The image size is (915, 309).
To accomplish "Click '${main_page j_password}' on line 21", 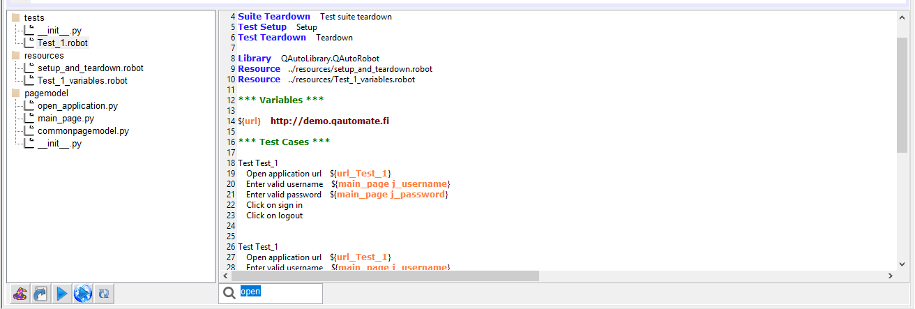I will pyautogui.click(x=388, y=194).
